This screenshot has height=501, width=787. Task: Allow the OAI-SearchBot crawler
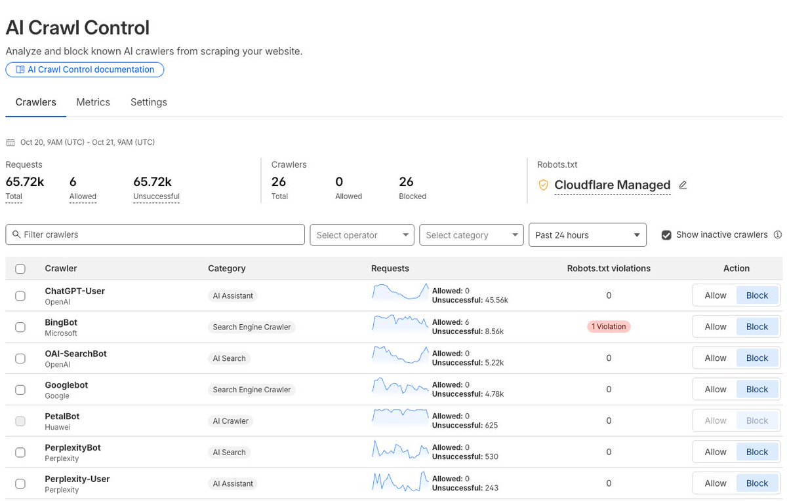[716, 358]
